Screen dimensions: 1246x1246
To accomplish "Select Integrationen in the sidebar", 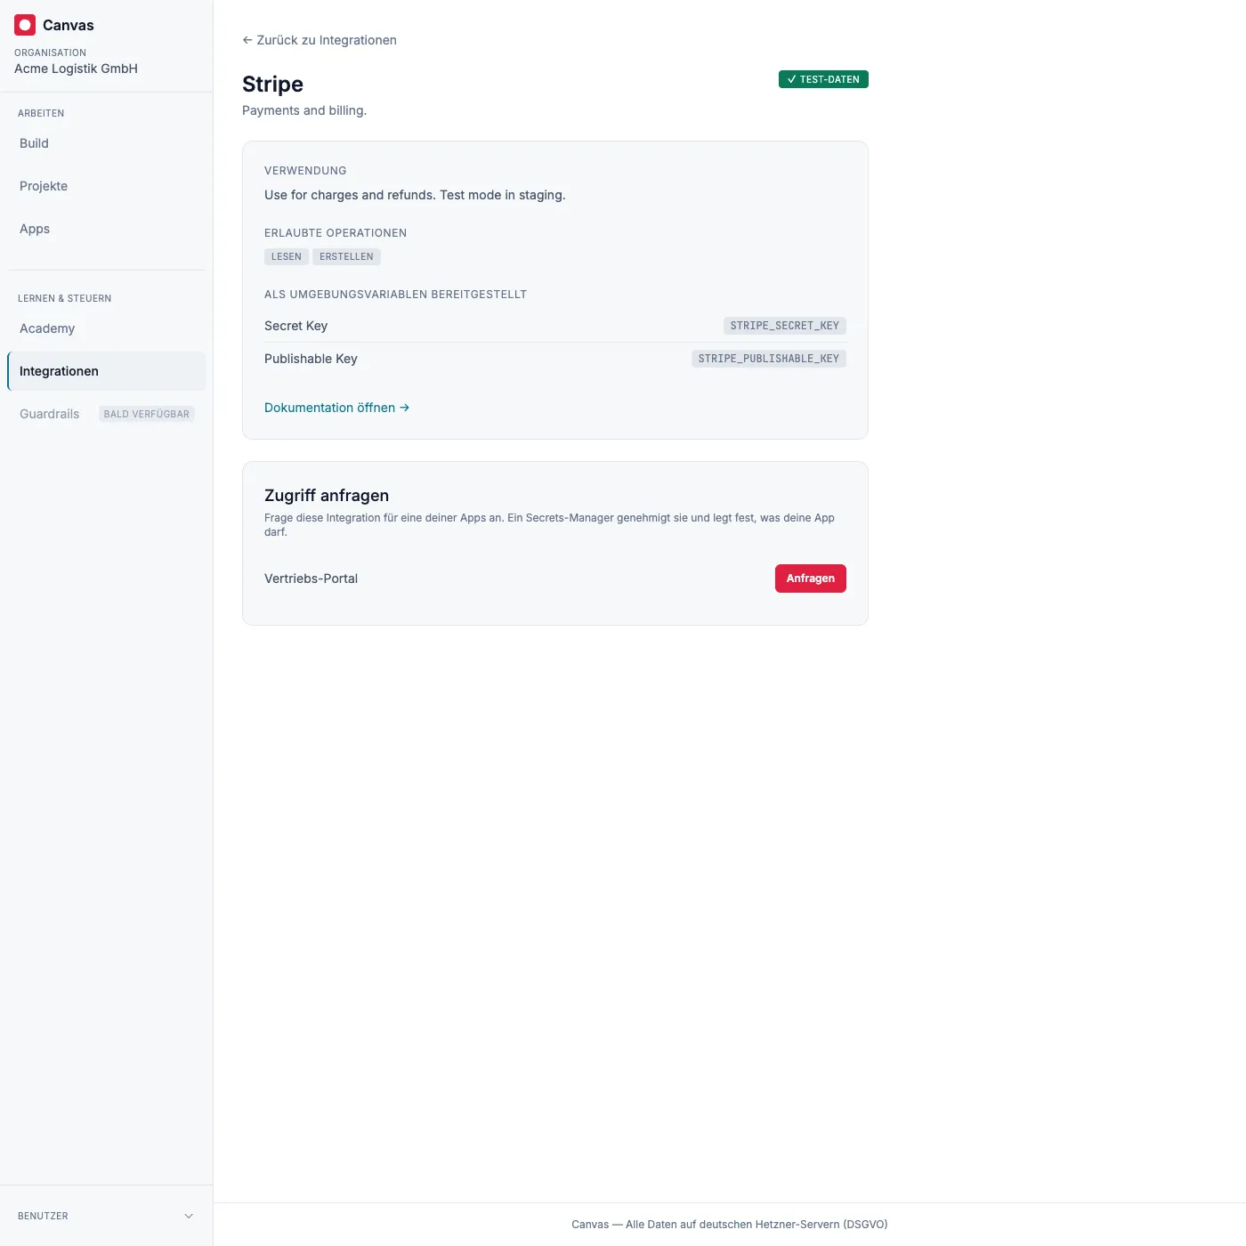I will tap(107, 371).
